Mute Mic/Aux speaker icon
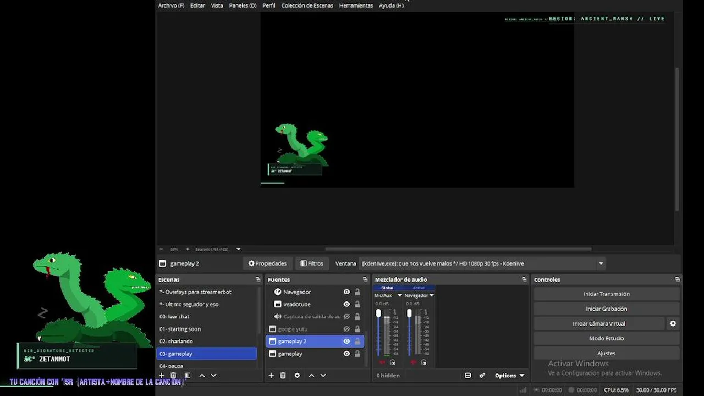Viewport: 704px width, 396px height. [x=382, y=362]
